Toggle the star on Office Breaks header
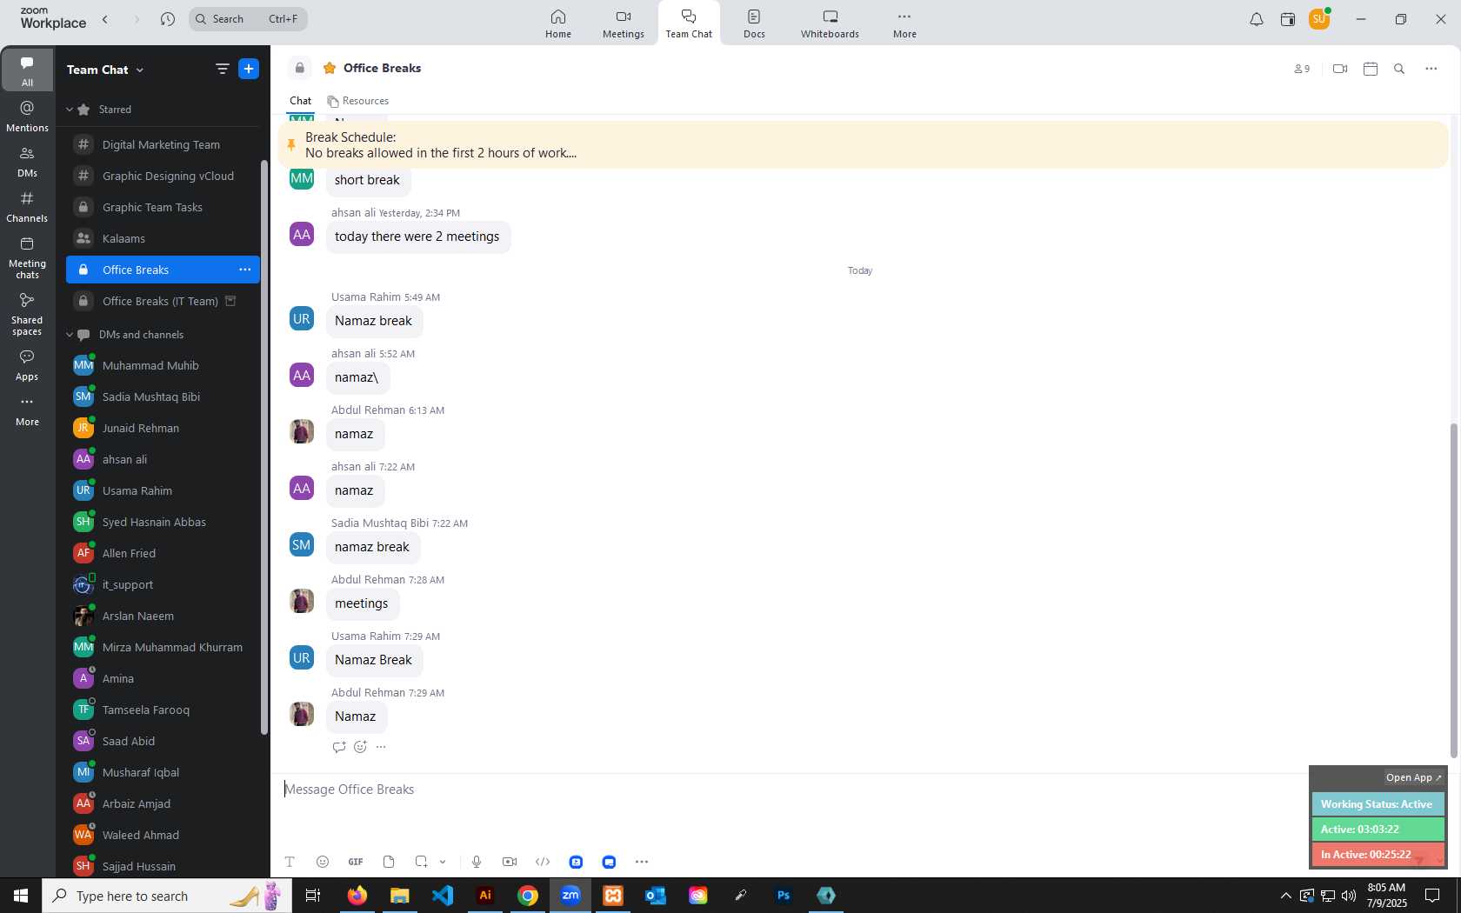1461x913 pixels. [330, 68]
